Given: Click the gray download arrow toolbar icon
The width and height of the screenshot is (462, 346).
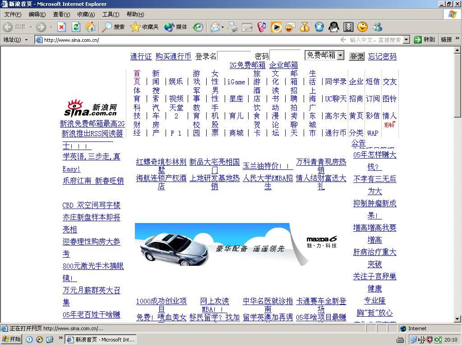Looking at the screenshot, I should coord(348,27).
